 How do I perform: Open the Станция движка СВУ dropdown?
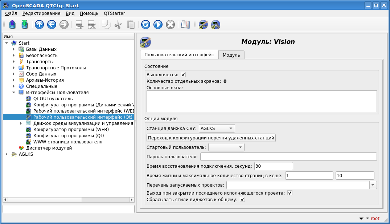pos(217,129)
